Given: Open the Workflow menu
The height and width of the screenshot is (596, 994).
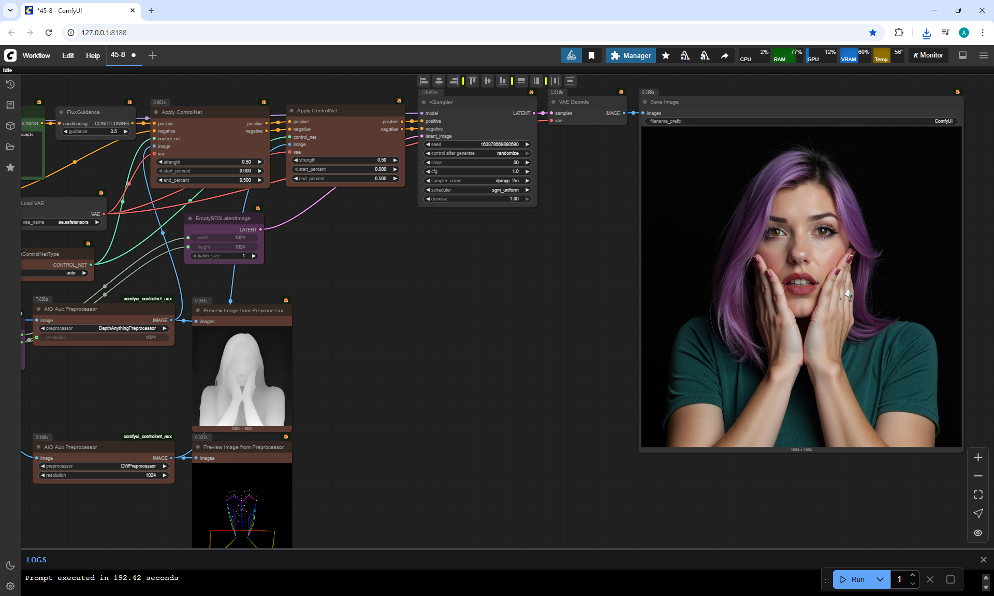Looking at the screenshot, I should pos(36,55).
